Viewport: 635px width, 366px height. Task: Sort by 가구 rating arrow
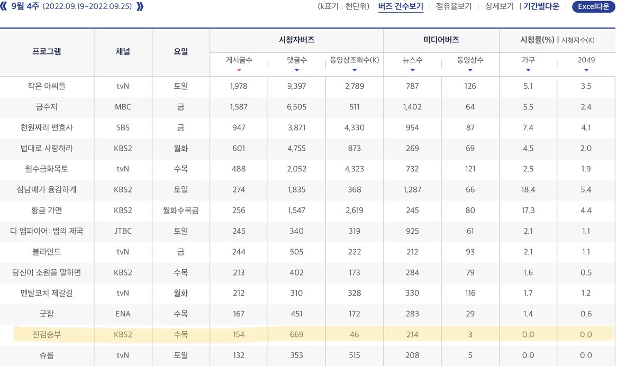tap(528, 70)
